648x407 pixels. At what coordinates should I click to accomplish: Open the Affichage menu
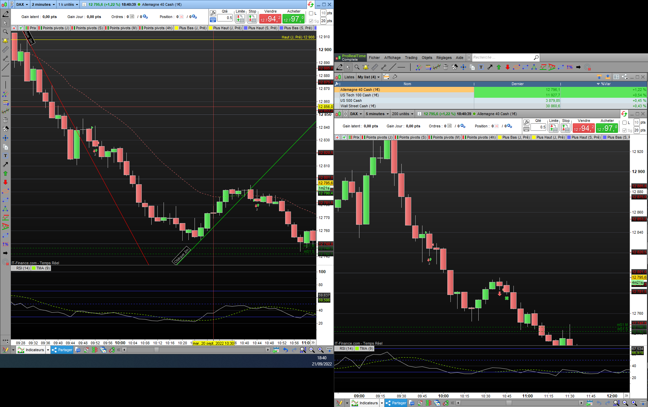pyautogui.click(x=392, y=58)
